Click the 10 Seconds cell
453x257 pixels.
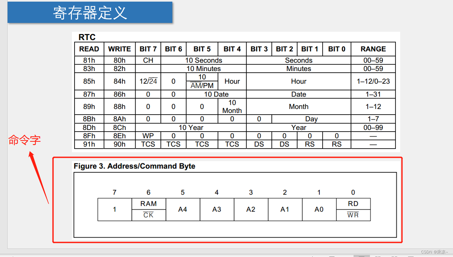pyautogui.click(x=204, y=60)
